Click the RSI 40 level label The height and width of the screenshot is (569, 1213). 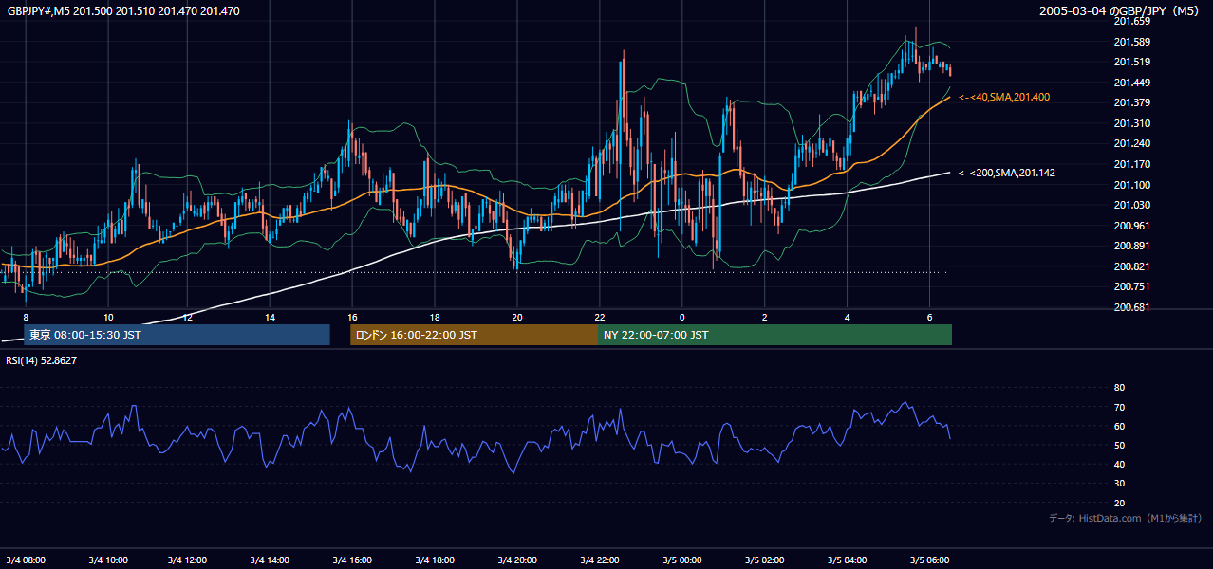pyautogui.click(x=1119, y=464)
